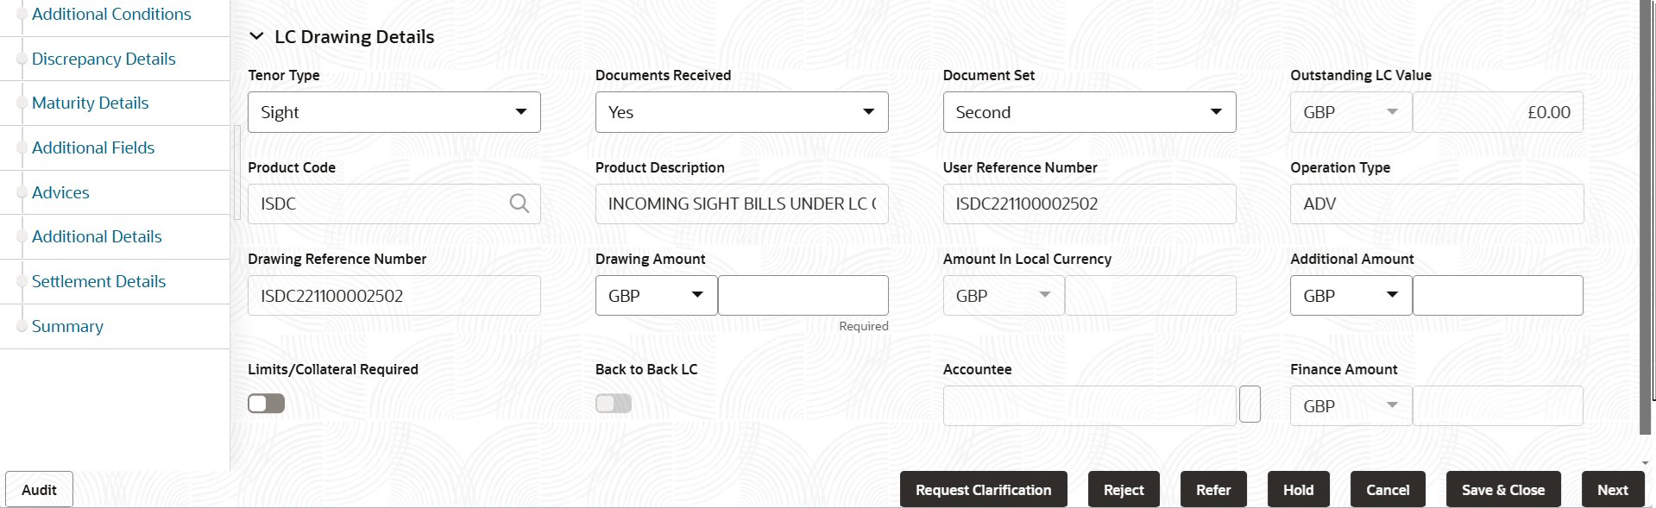Click the required Drawing Amount field
This screenshot has height=508, width=1656.
(803, 295)
